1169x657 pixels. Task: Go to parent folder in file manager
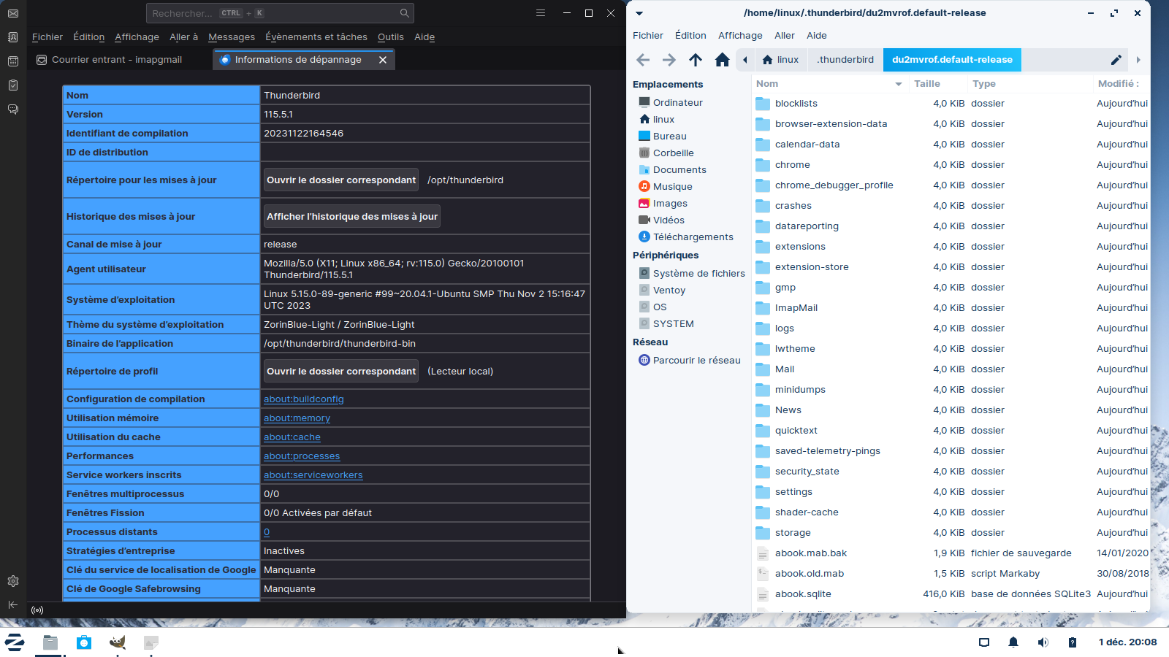(x=696, y=60)
